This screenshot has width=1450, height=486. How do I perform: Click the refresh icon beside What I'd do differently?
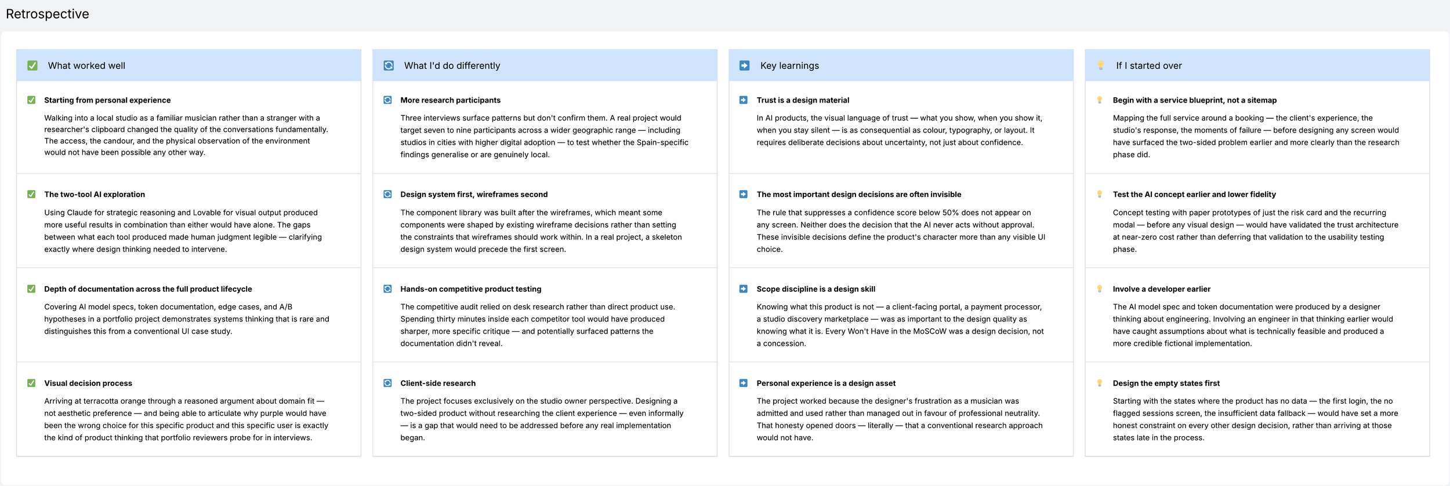[389, 65]
